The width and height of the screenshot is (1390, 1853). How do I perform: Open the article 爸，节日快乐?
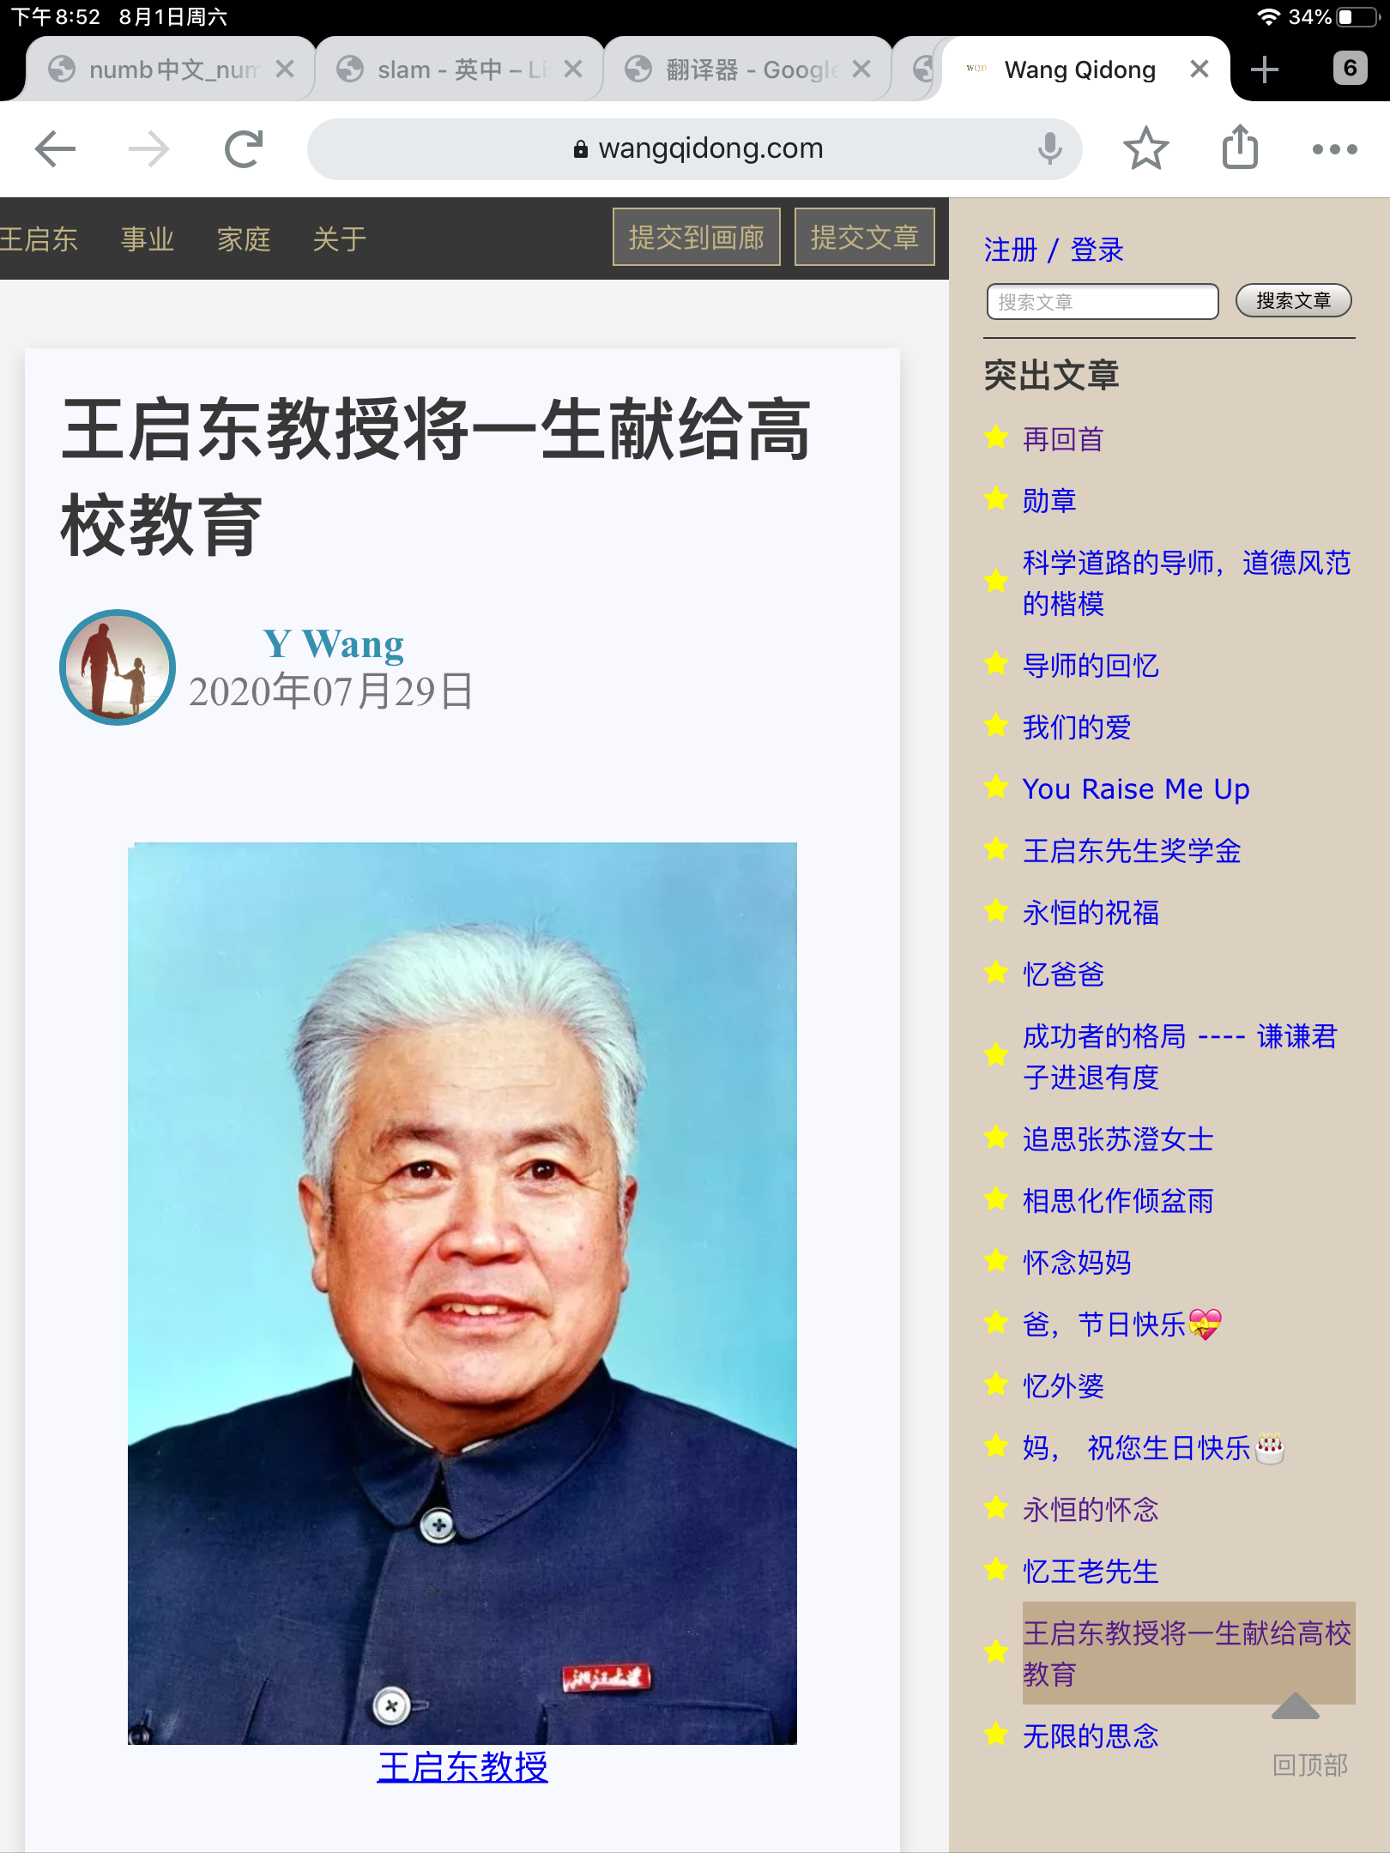click(x=1122, y=1325)
